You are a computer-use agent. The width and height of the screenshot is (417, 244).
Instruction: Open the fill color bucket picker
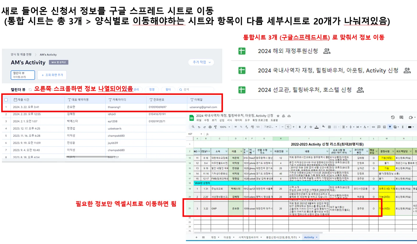point(323,127)
